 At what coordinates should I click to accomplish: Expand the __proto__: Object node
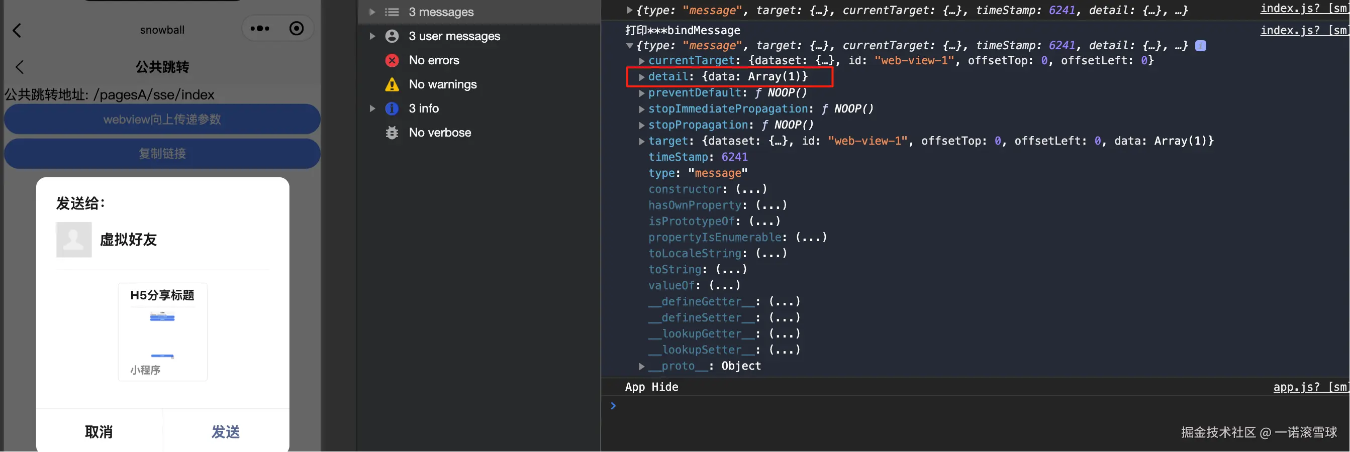642,367
